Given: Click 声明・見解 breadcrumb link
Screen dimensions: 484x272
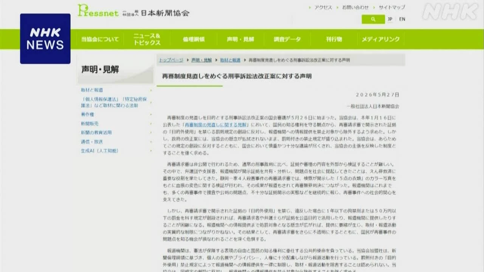Looking at the screenshot, I should (202, 60).
